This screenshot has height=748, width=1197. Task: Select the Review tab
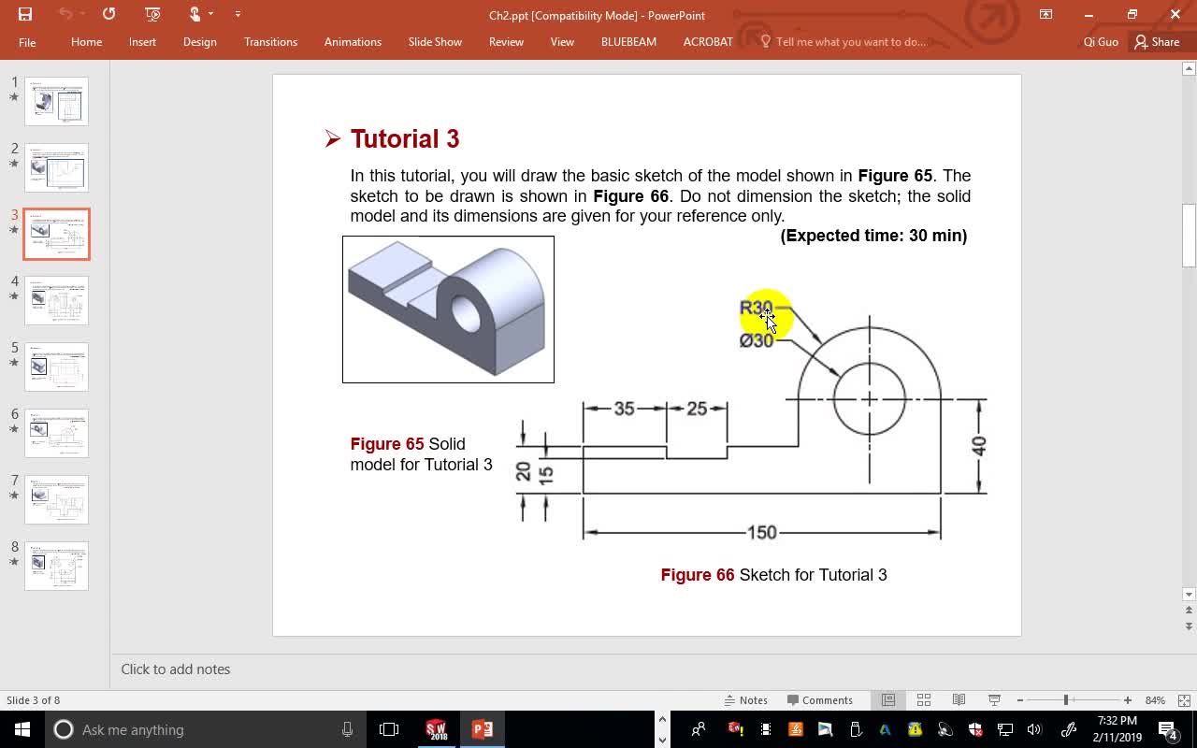coord(506,42)
